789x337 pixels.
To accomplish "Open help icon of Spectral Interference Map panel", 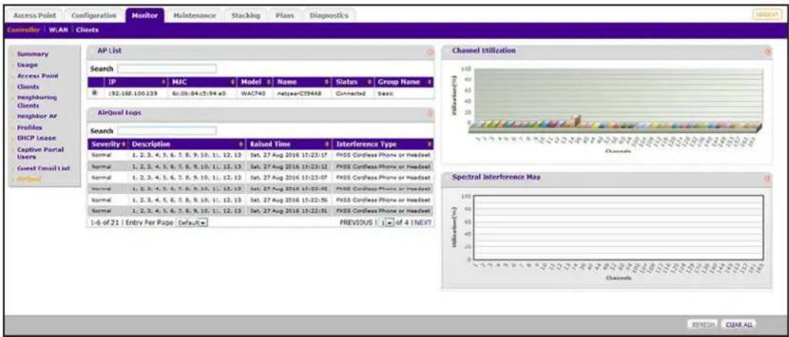I will (767, 178).
